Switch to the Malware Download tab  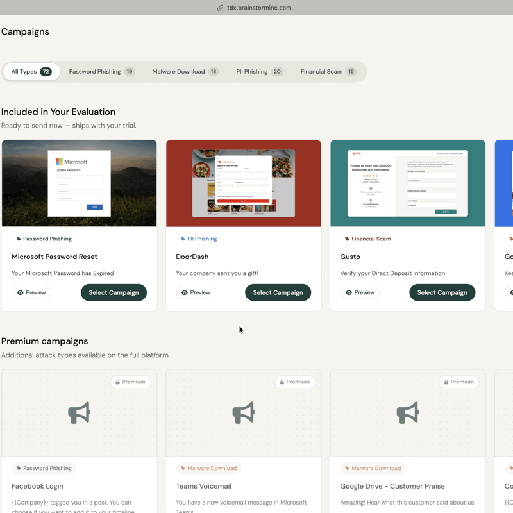click(x=185, y=72)
